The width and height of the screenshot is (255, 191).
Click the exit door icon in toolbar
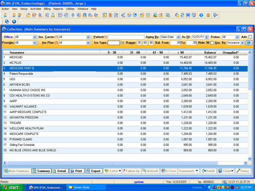(x=215, y=15)
